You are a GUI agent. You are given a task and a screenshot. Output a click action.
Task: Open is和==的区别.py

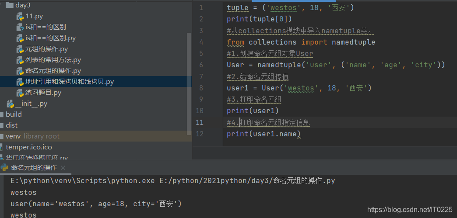pyautogui.click(x=50, y=38)
